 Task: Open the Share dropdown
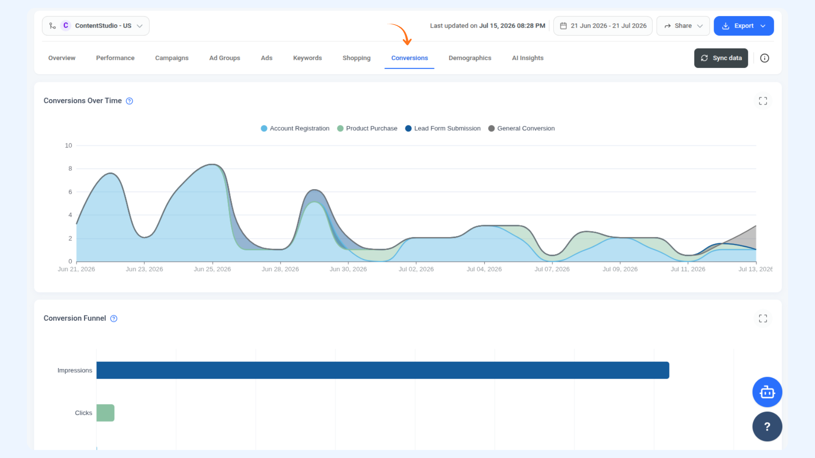(x=683, y=26)
